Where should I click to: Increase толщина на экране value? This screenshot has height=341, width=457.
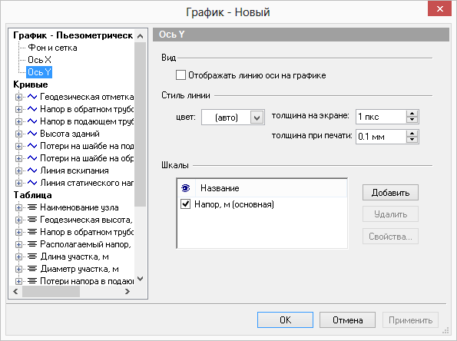point(412,114)
